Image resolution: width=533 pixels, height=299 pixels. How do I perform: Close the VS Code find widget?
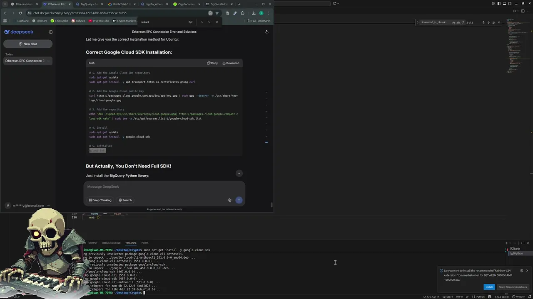[x=499, y=22]
